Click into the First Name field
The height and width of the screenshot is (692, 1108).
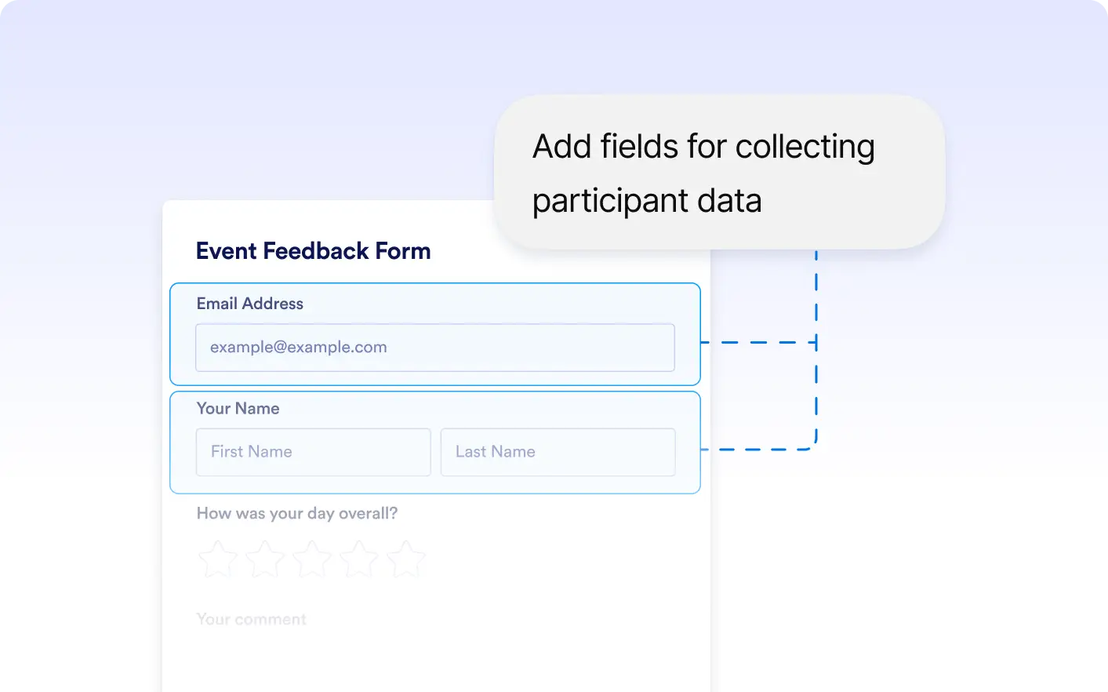(x=314, y=452)
